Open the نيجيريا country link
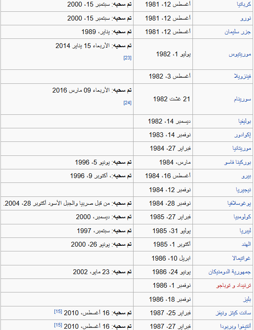 point(244,189)
